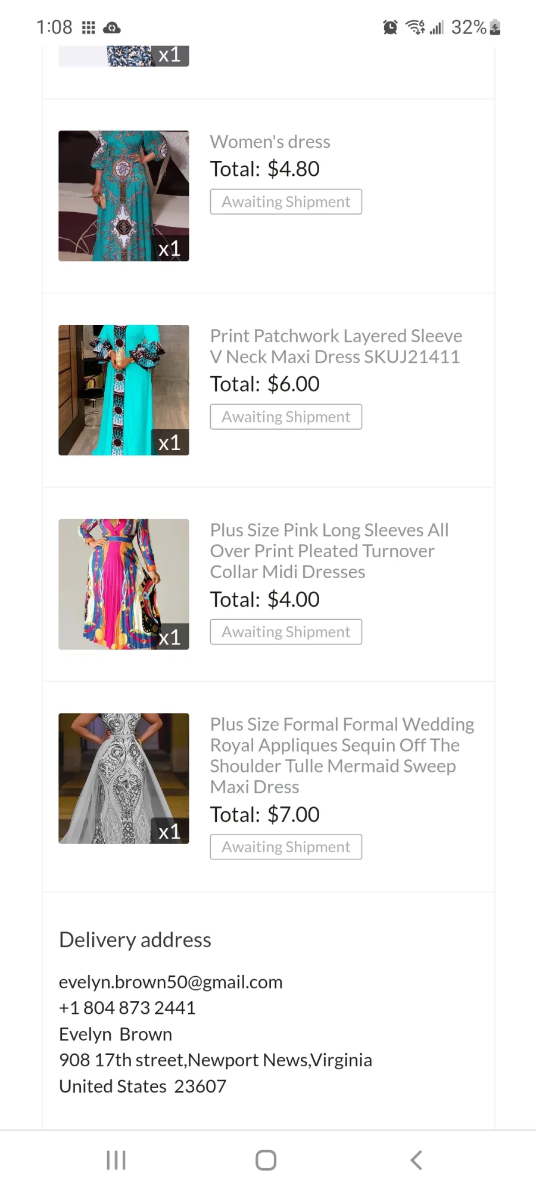Tap the Android home button icon

pos(266,1160)
